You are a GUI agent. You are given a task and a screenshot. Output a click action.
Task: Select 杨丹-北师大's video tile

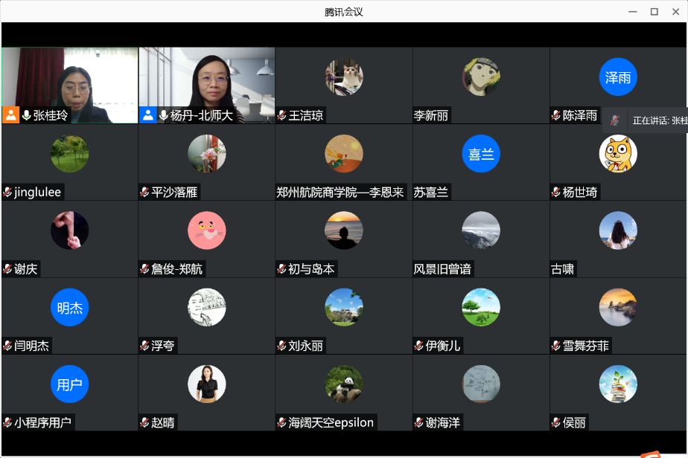tap(207, 86)
